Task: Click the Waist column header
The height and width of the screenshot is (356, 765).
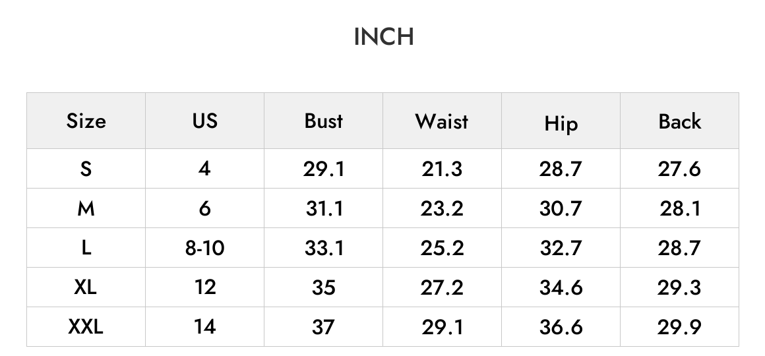Action: coord(442,121)
